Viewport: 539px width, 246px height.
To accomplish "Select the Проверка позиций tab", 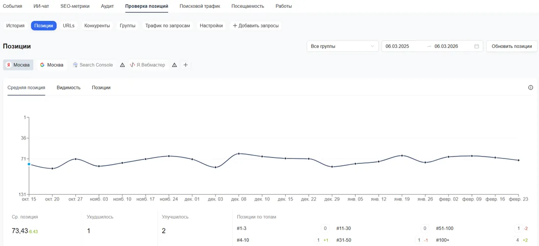I will (147, 6).
